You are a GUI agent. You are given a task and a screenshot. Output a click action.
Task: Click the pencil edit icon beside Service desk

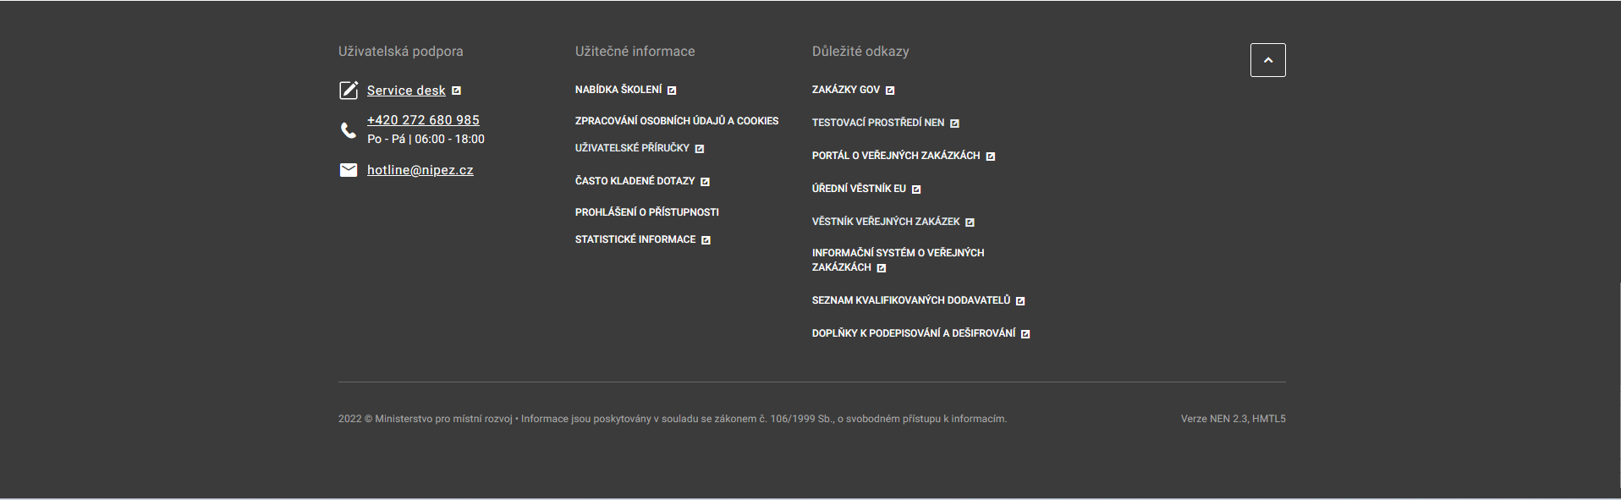pos(349,91)
